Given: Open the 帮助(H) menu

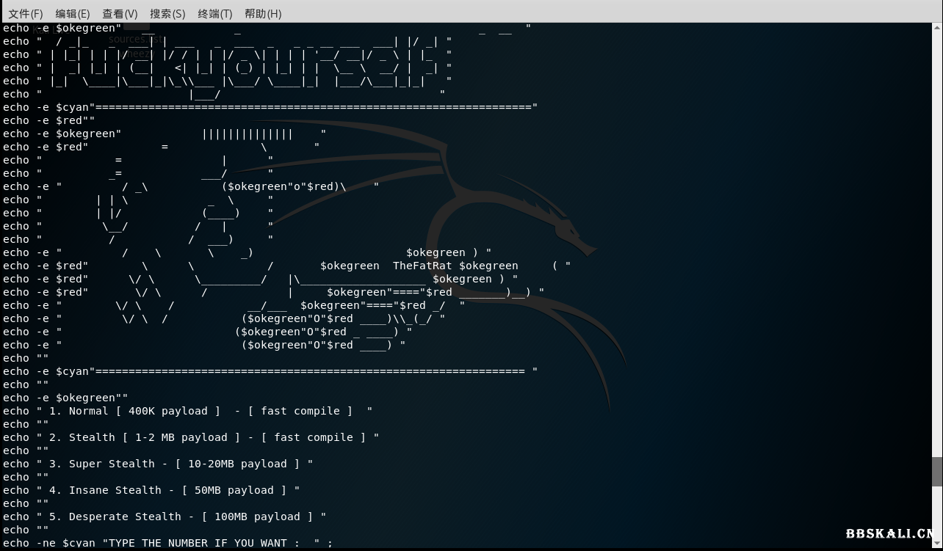Looking at the screenshot, I should (263, 13).
